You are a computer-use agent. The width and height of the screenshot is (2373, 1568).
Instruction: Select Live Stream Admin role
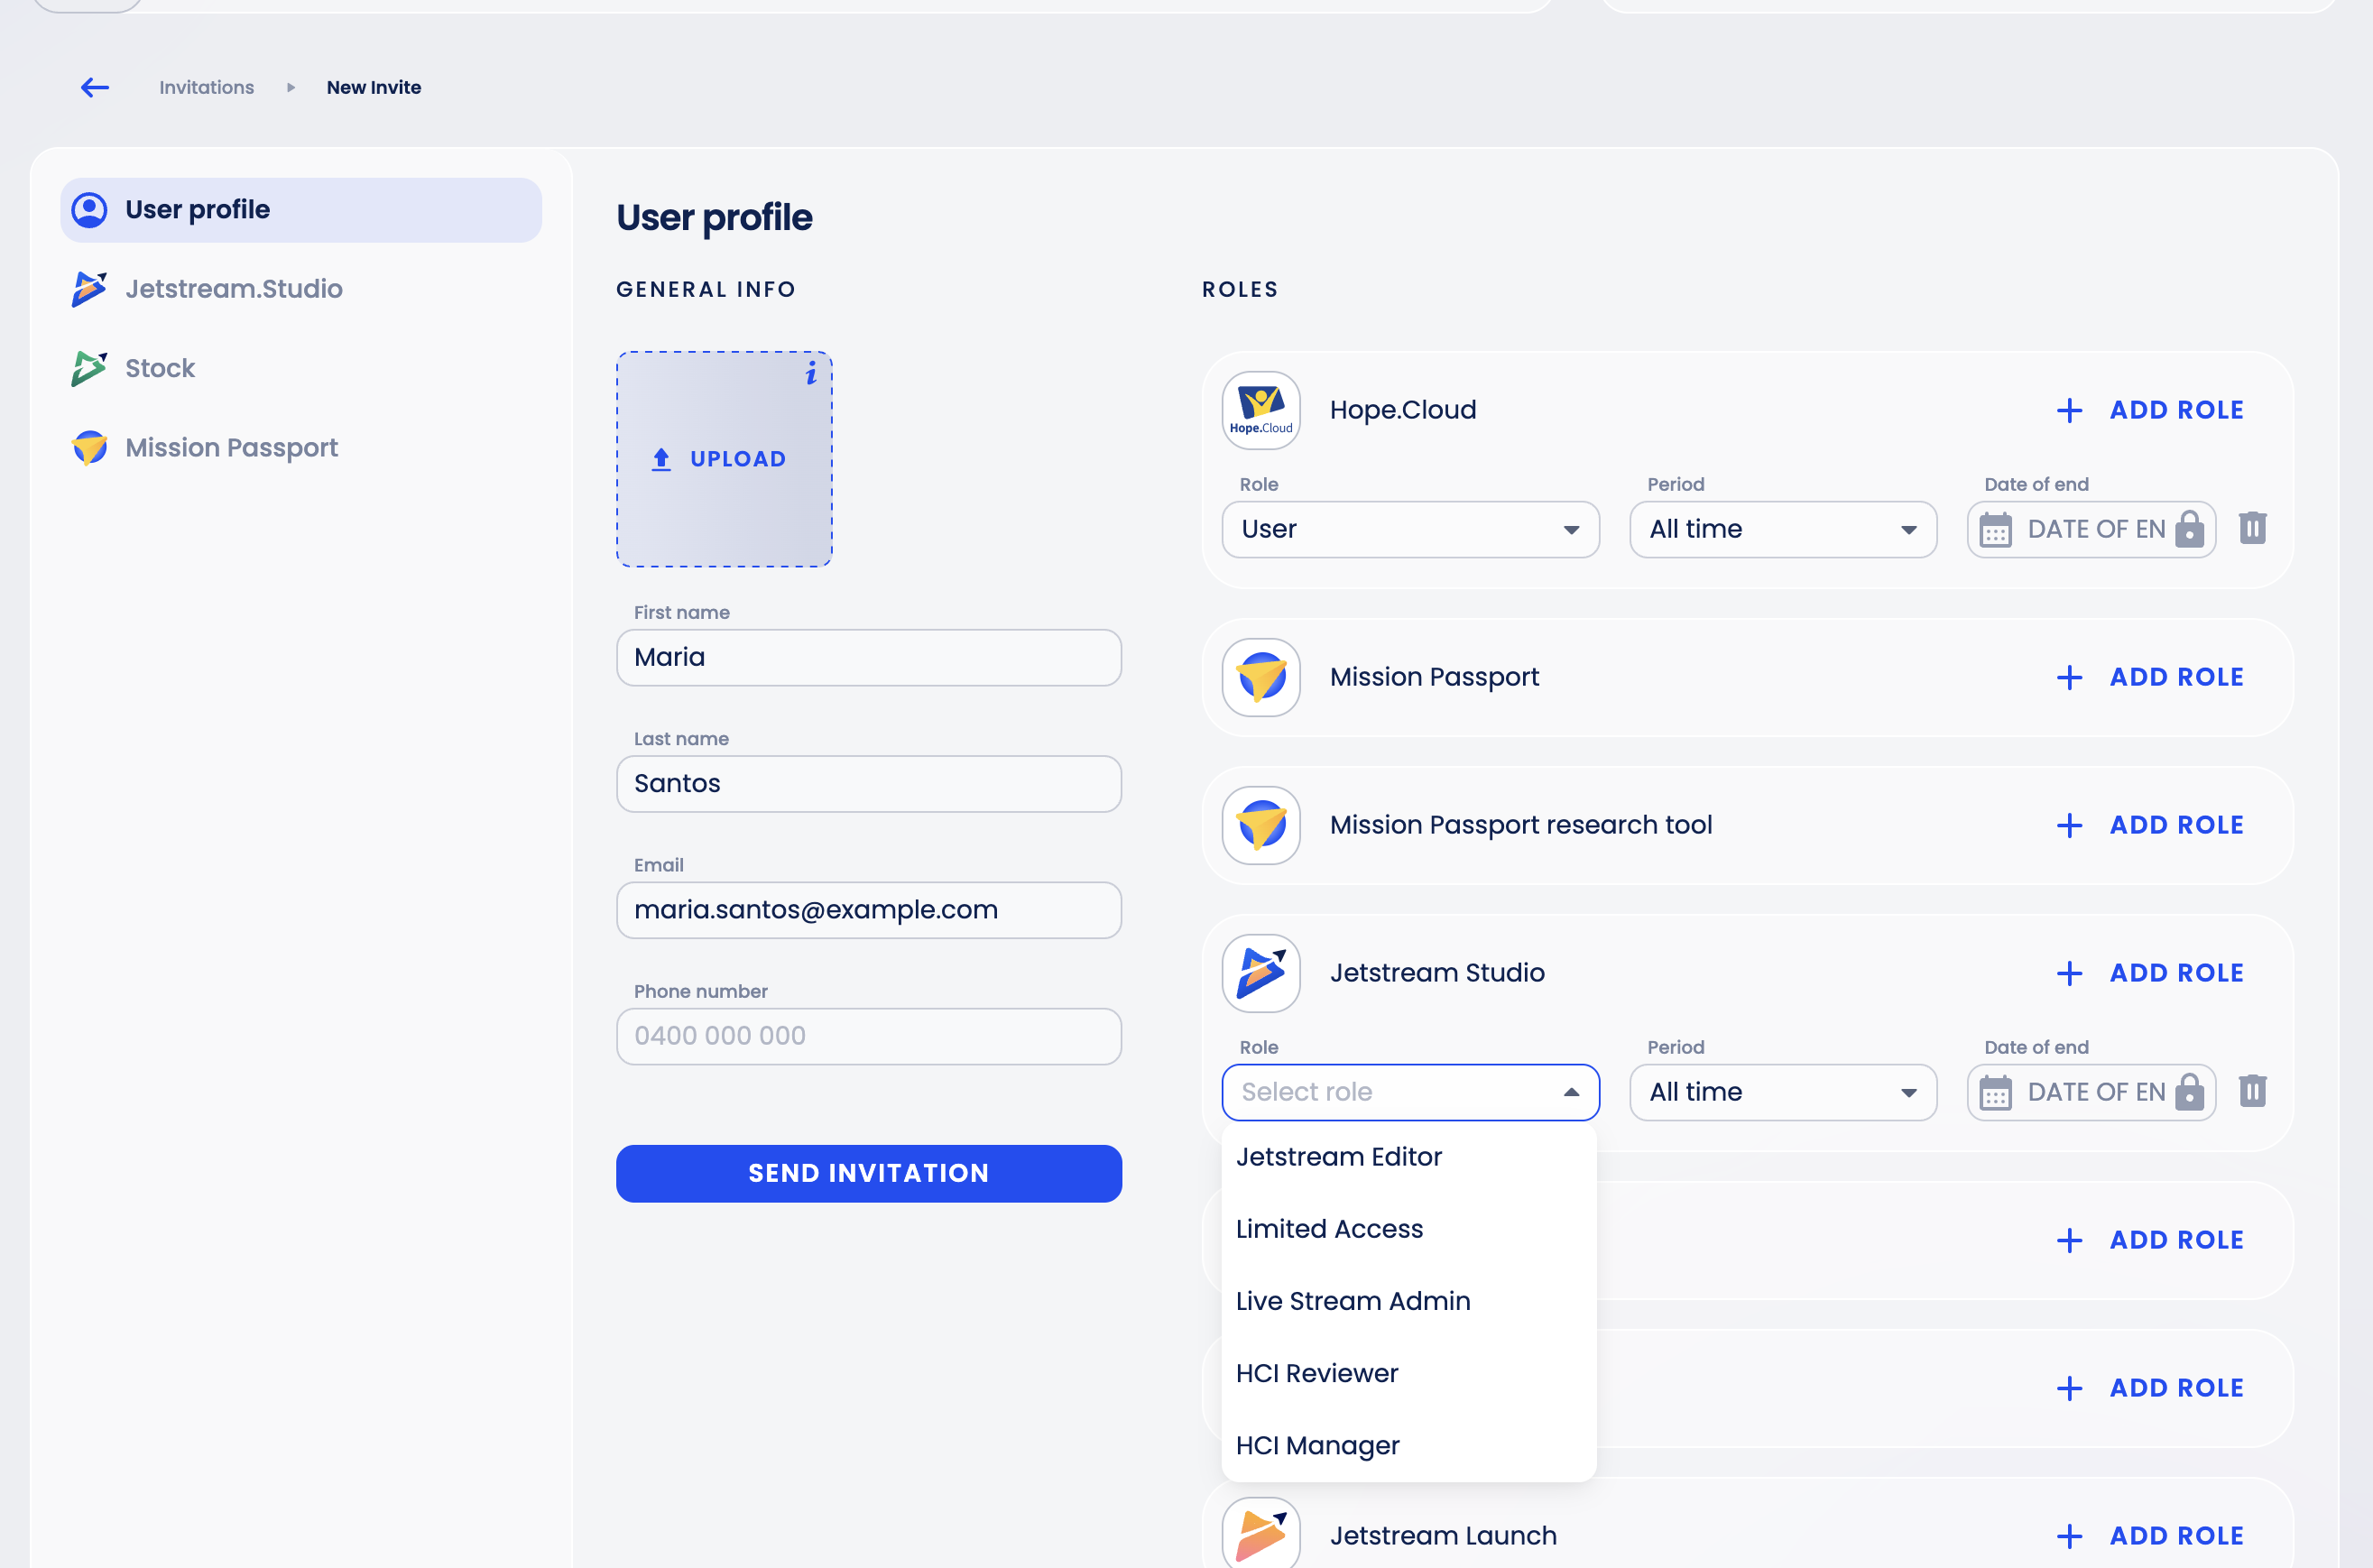click(x=1409, y=1301)
